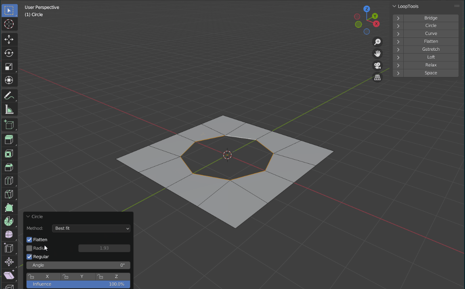Expand the Flatten options arrow in LoopTools

click(398, 42)
